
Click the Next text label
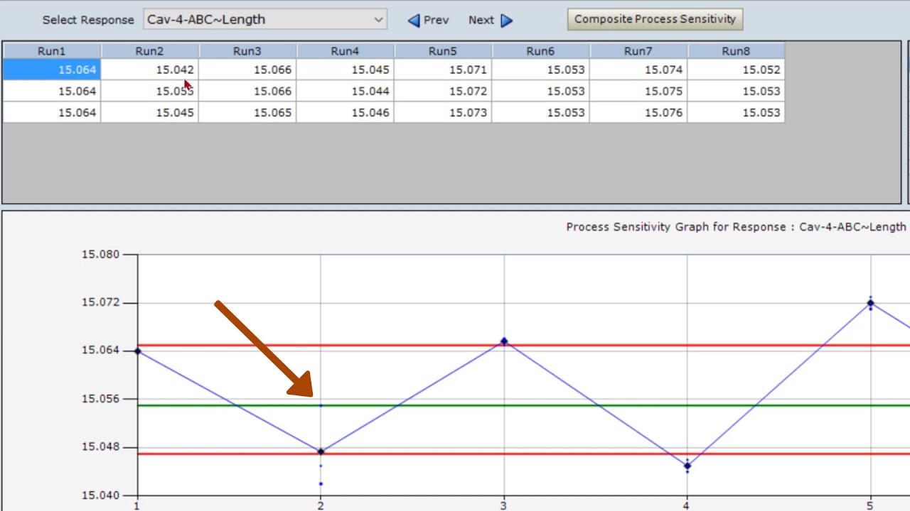pyautogui.click(x=481, y=20)
